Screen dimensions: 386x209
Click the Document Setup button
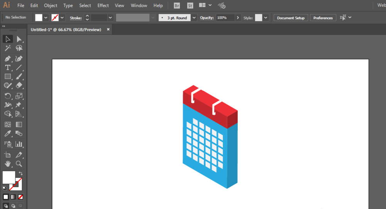pyautogui.click(x=291, y=18)
